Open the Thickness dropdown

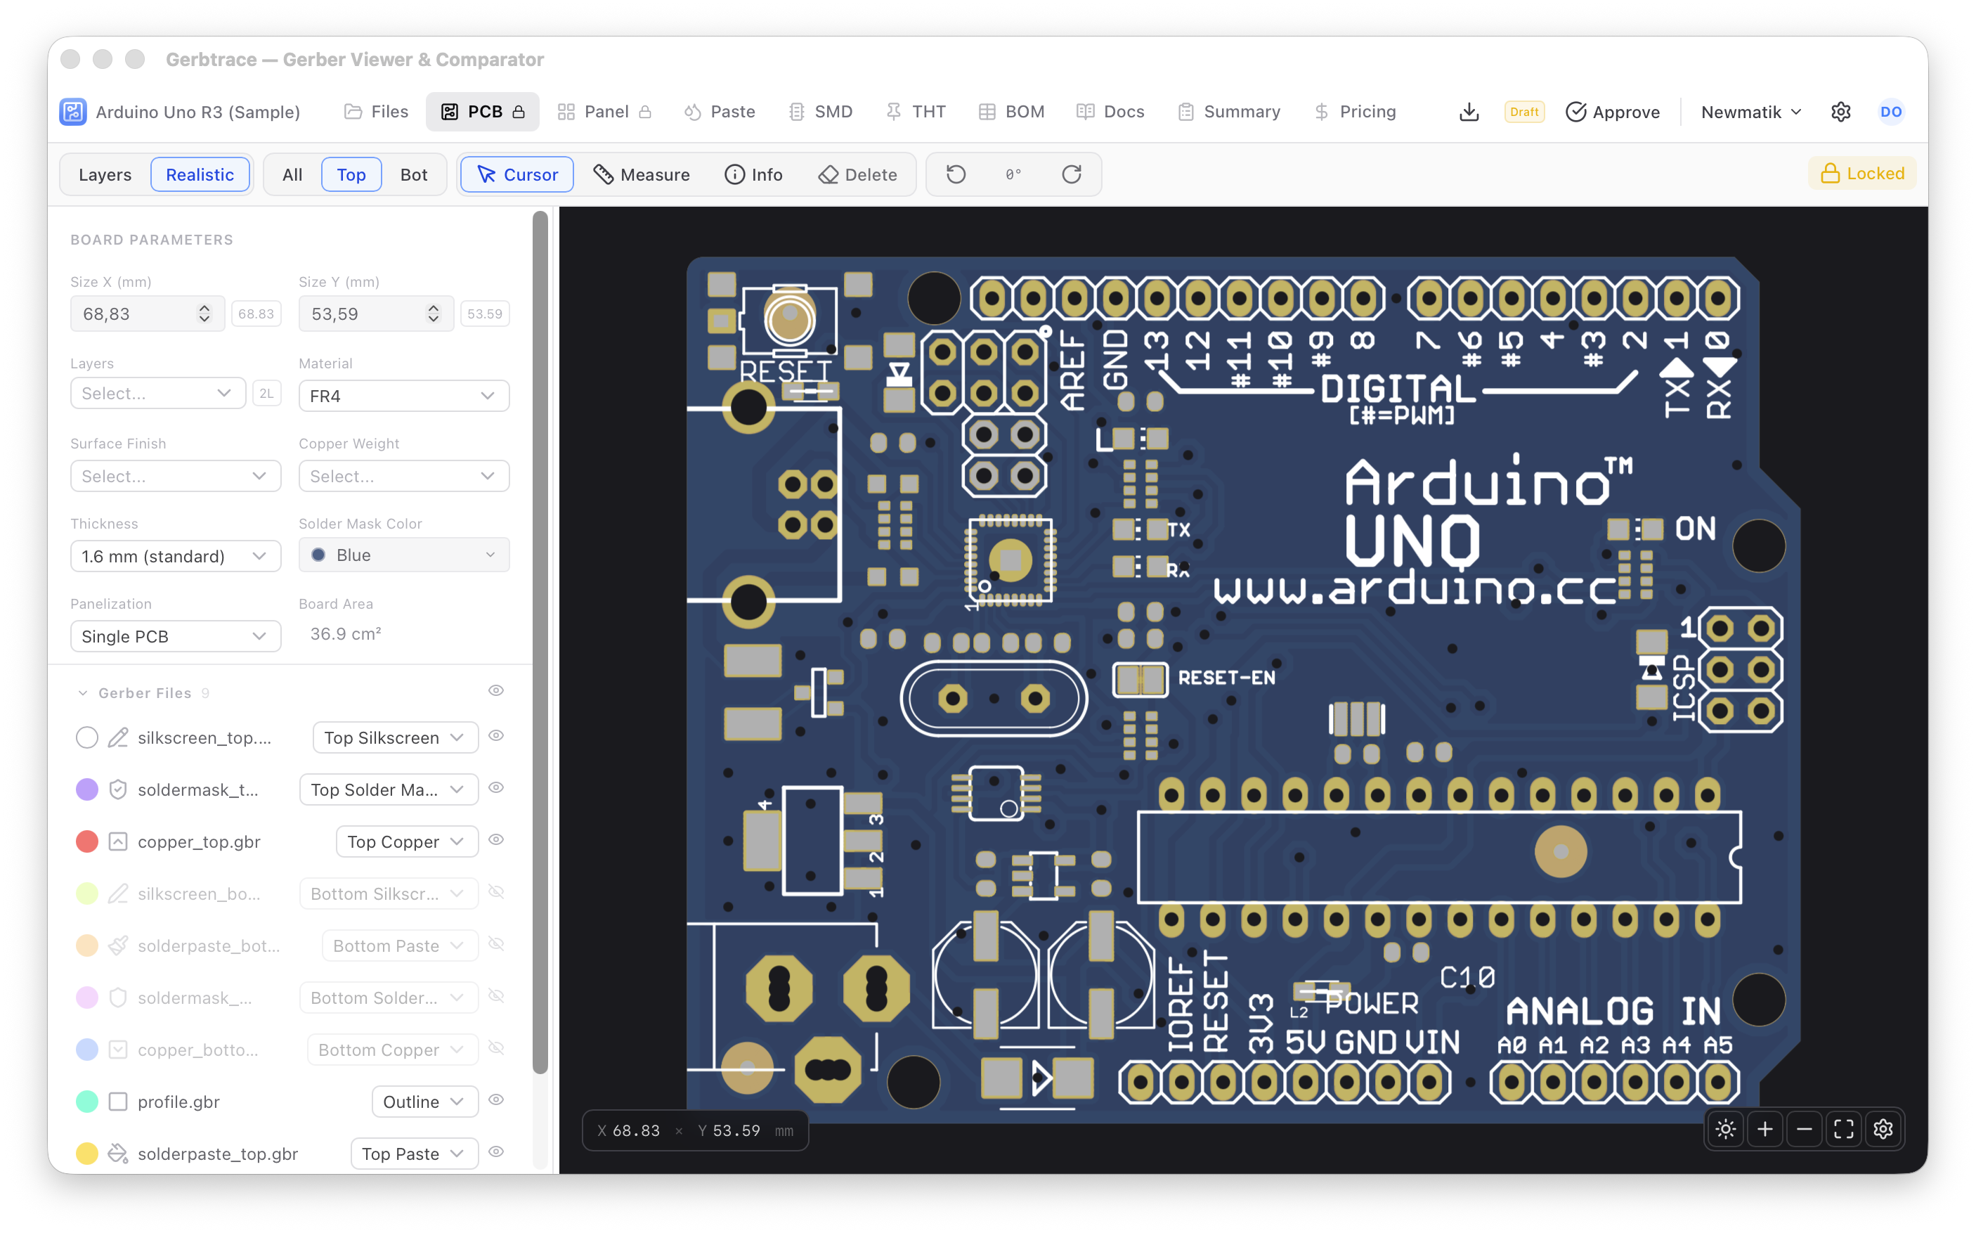click(x=175, y=556)
